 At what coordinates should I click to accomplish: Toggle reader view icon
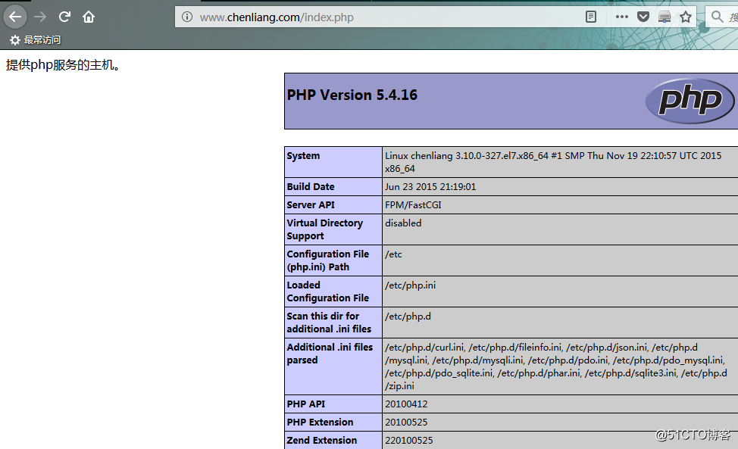pos(591,17)
